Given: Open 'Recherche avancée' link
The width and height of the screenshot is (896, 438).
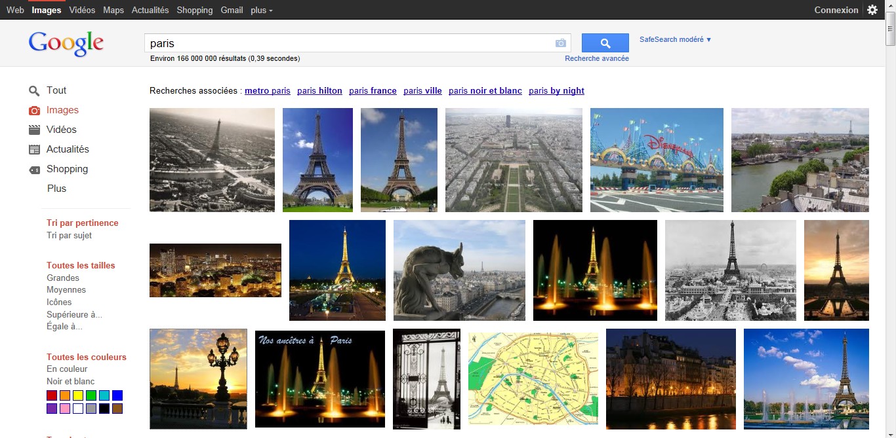Looking at the screenshot, I should 597,58.
